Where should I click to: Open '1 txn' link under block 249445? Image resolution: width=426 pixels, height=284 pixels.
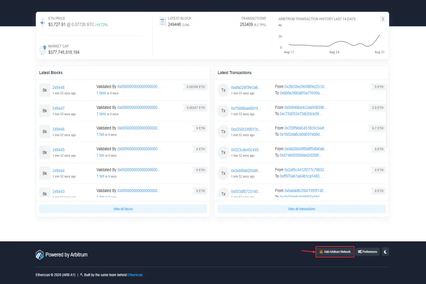100,155
